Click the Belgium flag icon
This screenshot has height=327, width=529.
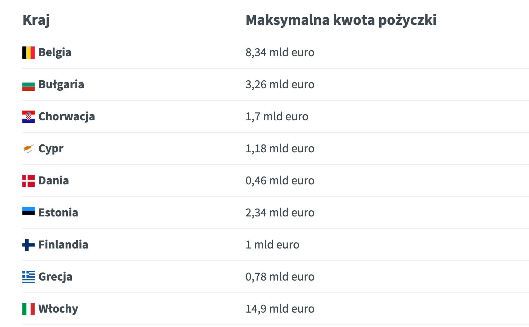[x=29, y=53]
